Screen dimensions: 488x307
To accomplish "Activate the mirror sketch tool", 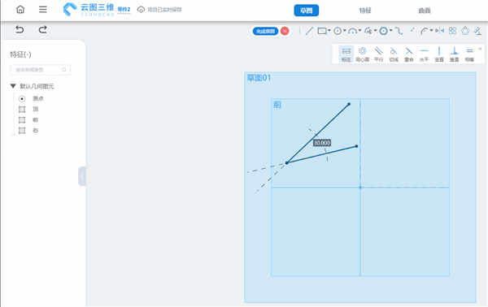I will 440,31.
